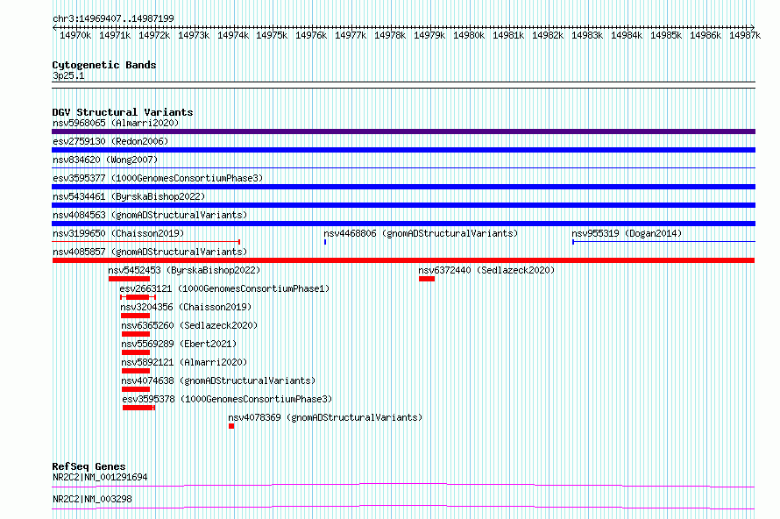Open the esv2759130 (Redon2006) variant label
The image size is (780, 519).
pyautogui.click(x=110, y=141)
